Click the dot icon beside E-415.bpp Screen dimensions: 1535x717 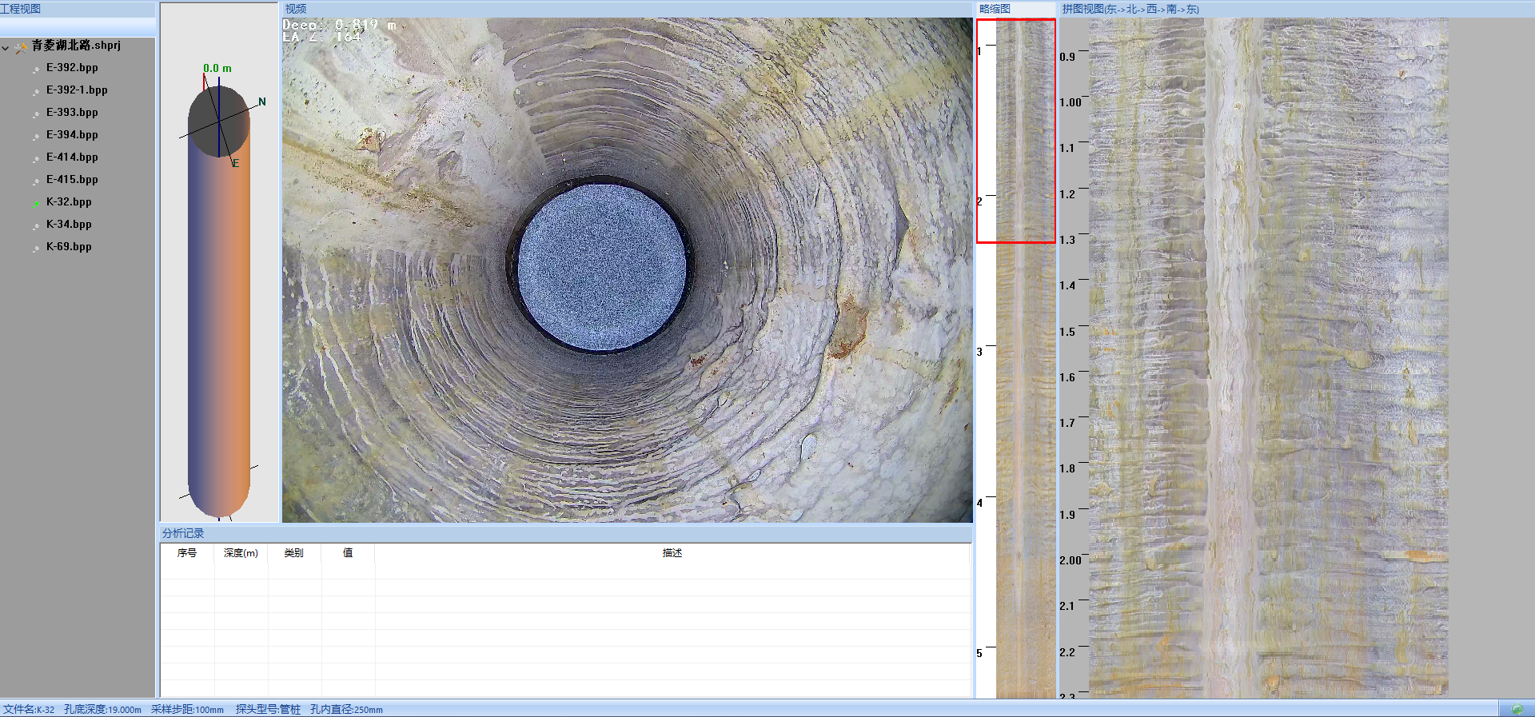36,181
